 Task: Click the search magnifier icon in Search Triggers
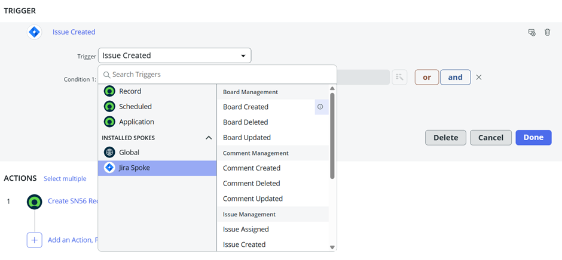(x=106, y=75)
